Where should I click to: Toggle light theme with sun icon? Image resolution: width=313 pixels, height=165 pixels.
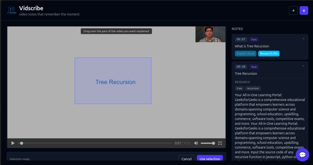pyautogui.click(x=293, y=10)
